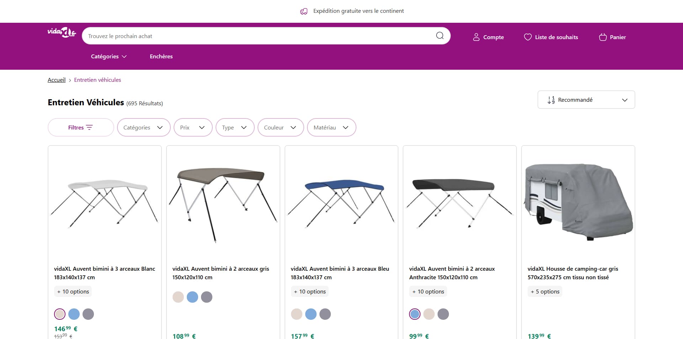Click the free shipping truck icon
This screenshot has height=339, width=683.
click(304, 11)
